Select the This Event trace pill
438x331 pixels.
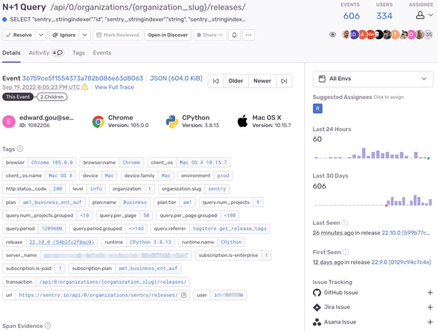point(18,97)
